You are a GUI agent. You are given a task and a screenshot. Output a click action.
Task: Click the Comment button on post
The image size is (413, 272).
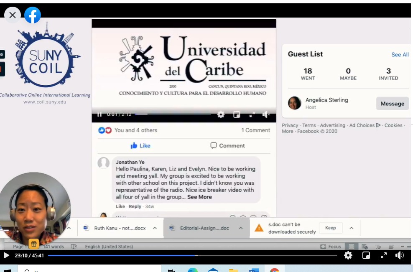coord(227,145)
